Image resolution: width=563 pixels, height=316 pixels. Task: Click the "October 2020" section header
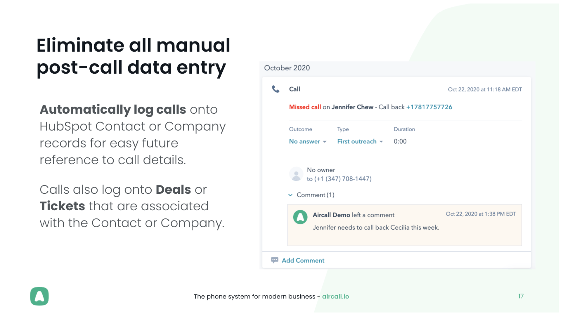(x=287, y=68)
